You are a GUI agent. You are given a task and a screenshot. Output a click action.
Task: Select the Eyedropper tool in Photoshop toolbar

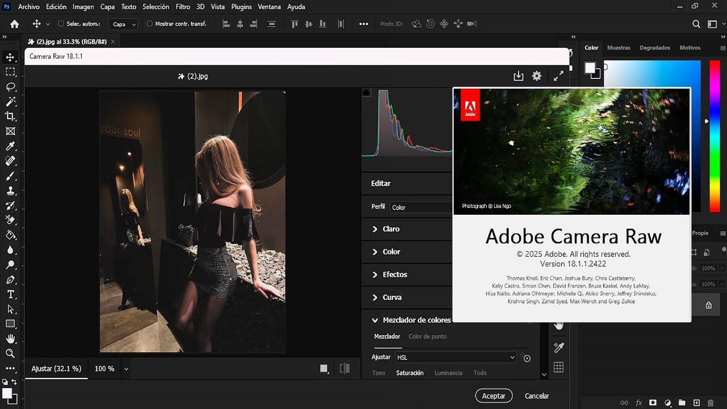coord(10,146)
